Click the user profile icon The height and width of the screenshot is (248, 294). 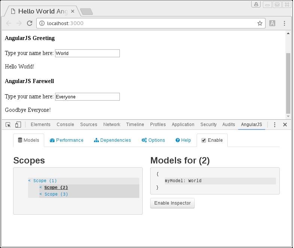coord(256,4)
